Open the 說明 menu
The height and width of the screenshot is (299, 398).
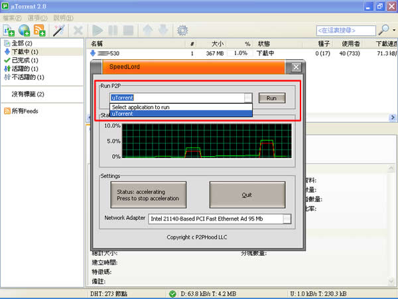(63, 18)
